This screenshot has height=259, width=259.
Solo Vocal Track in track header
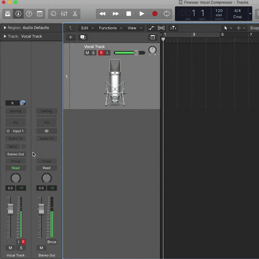click(93, 53)
